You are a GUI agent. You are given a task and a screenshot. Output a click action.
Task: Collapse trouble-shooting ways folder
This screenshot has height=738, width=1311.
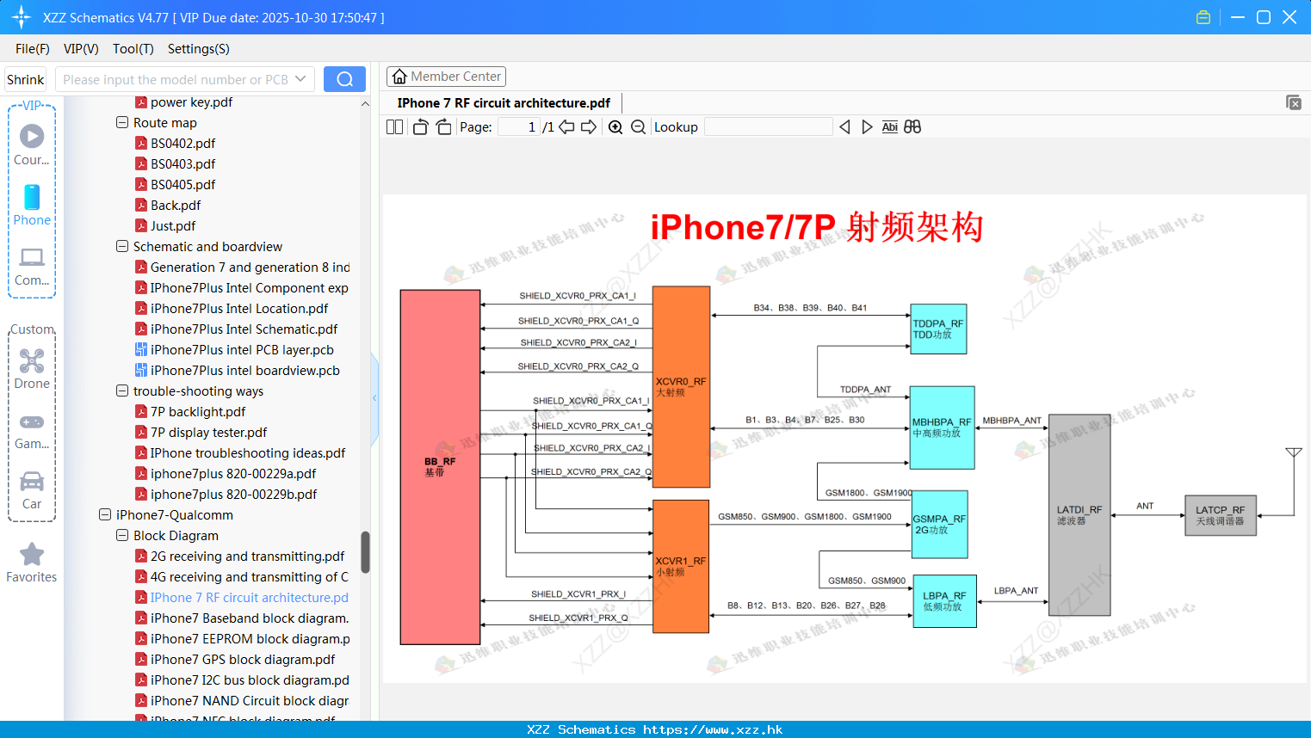[x=122, y=391]
